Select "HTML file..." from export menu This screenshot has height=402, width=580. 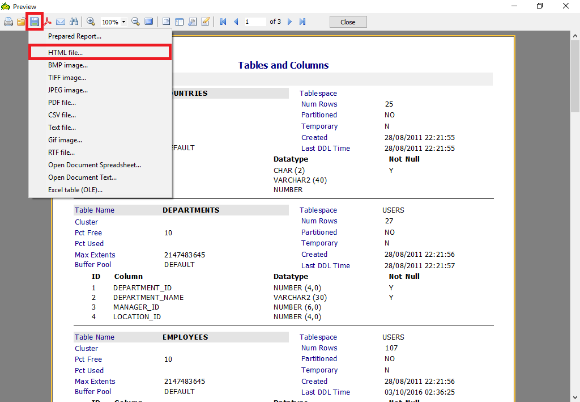click(x=65, y=52)
